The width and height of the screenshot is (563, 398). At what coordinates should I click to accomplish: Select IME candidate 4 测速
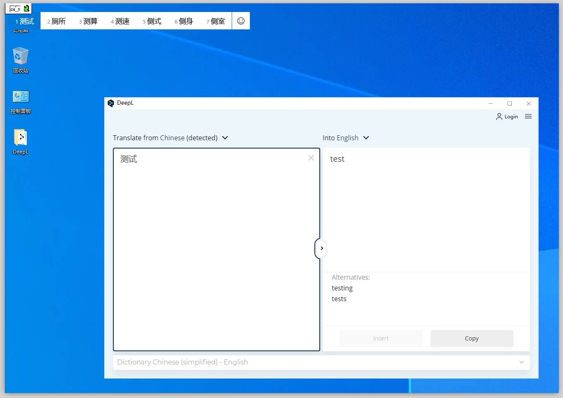click(120, 21)
